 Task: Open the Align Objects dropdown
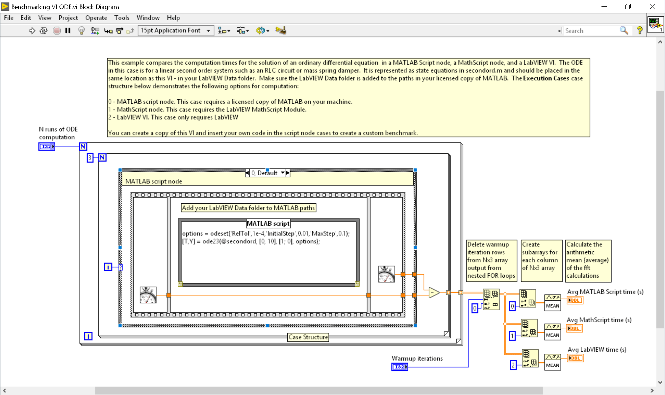pos(224,31)
